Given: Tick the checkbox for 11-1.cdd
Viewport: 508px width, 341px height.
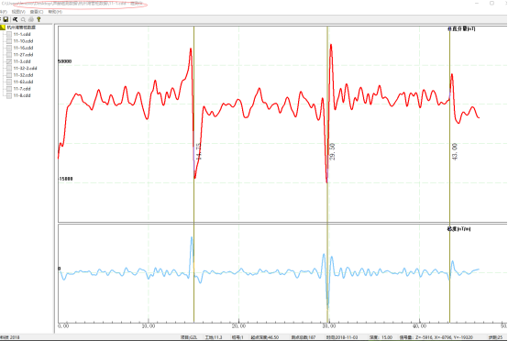Looking at the screenshot, I should point(9,34).
